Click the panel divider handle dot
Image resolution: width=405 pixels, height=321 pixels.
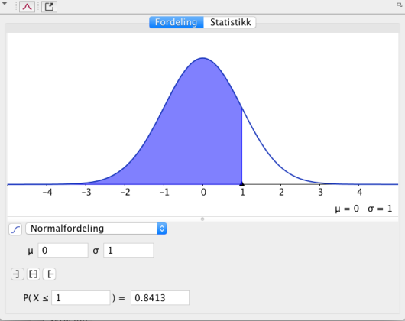202,219
